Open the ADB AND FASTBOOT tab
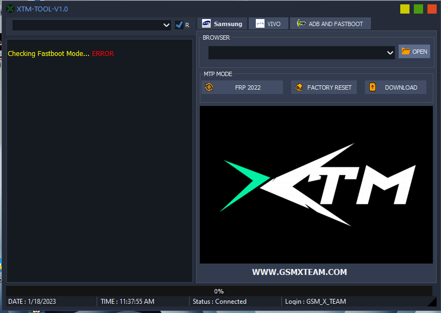 point(330,24)
